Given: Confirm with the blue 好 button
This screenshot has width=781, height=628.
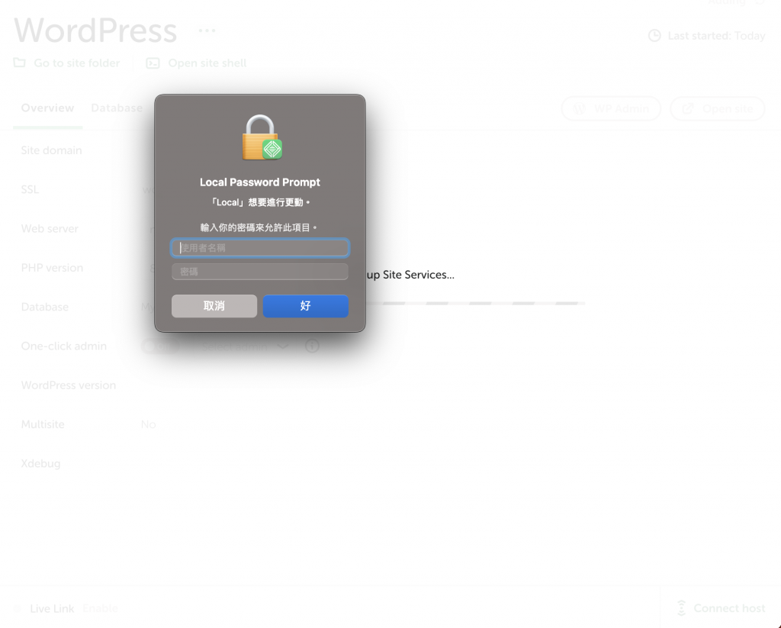Looking at the screenshot, I should 305,306.
